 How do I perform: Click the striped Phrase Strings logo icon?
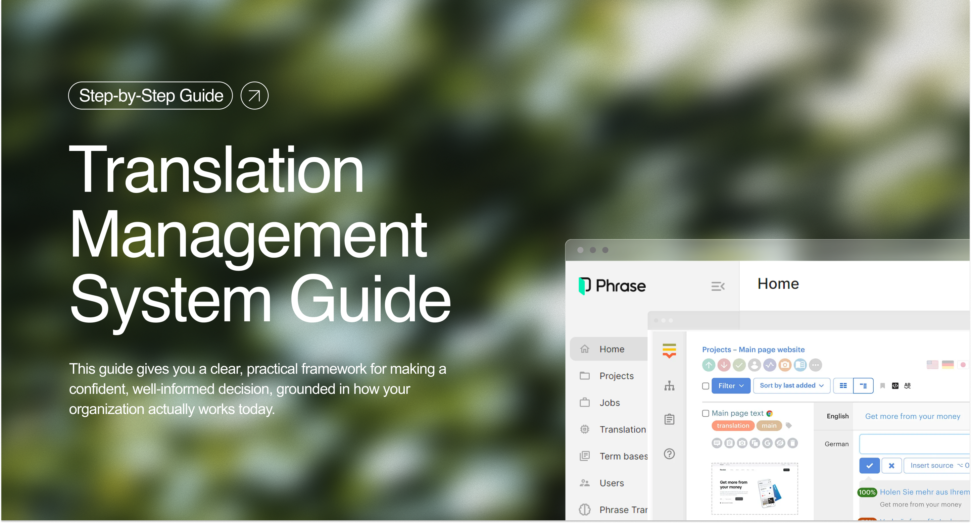pyautogui.click(x=670, y=351)
